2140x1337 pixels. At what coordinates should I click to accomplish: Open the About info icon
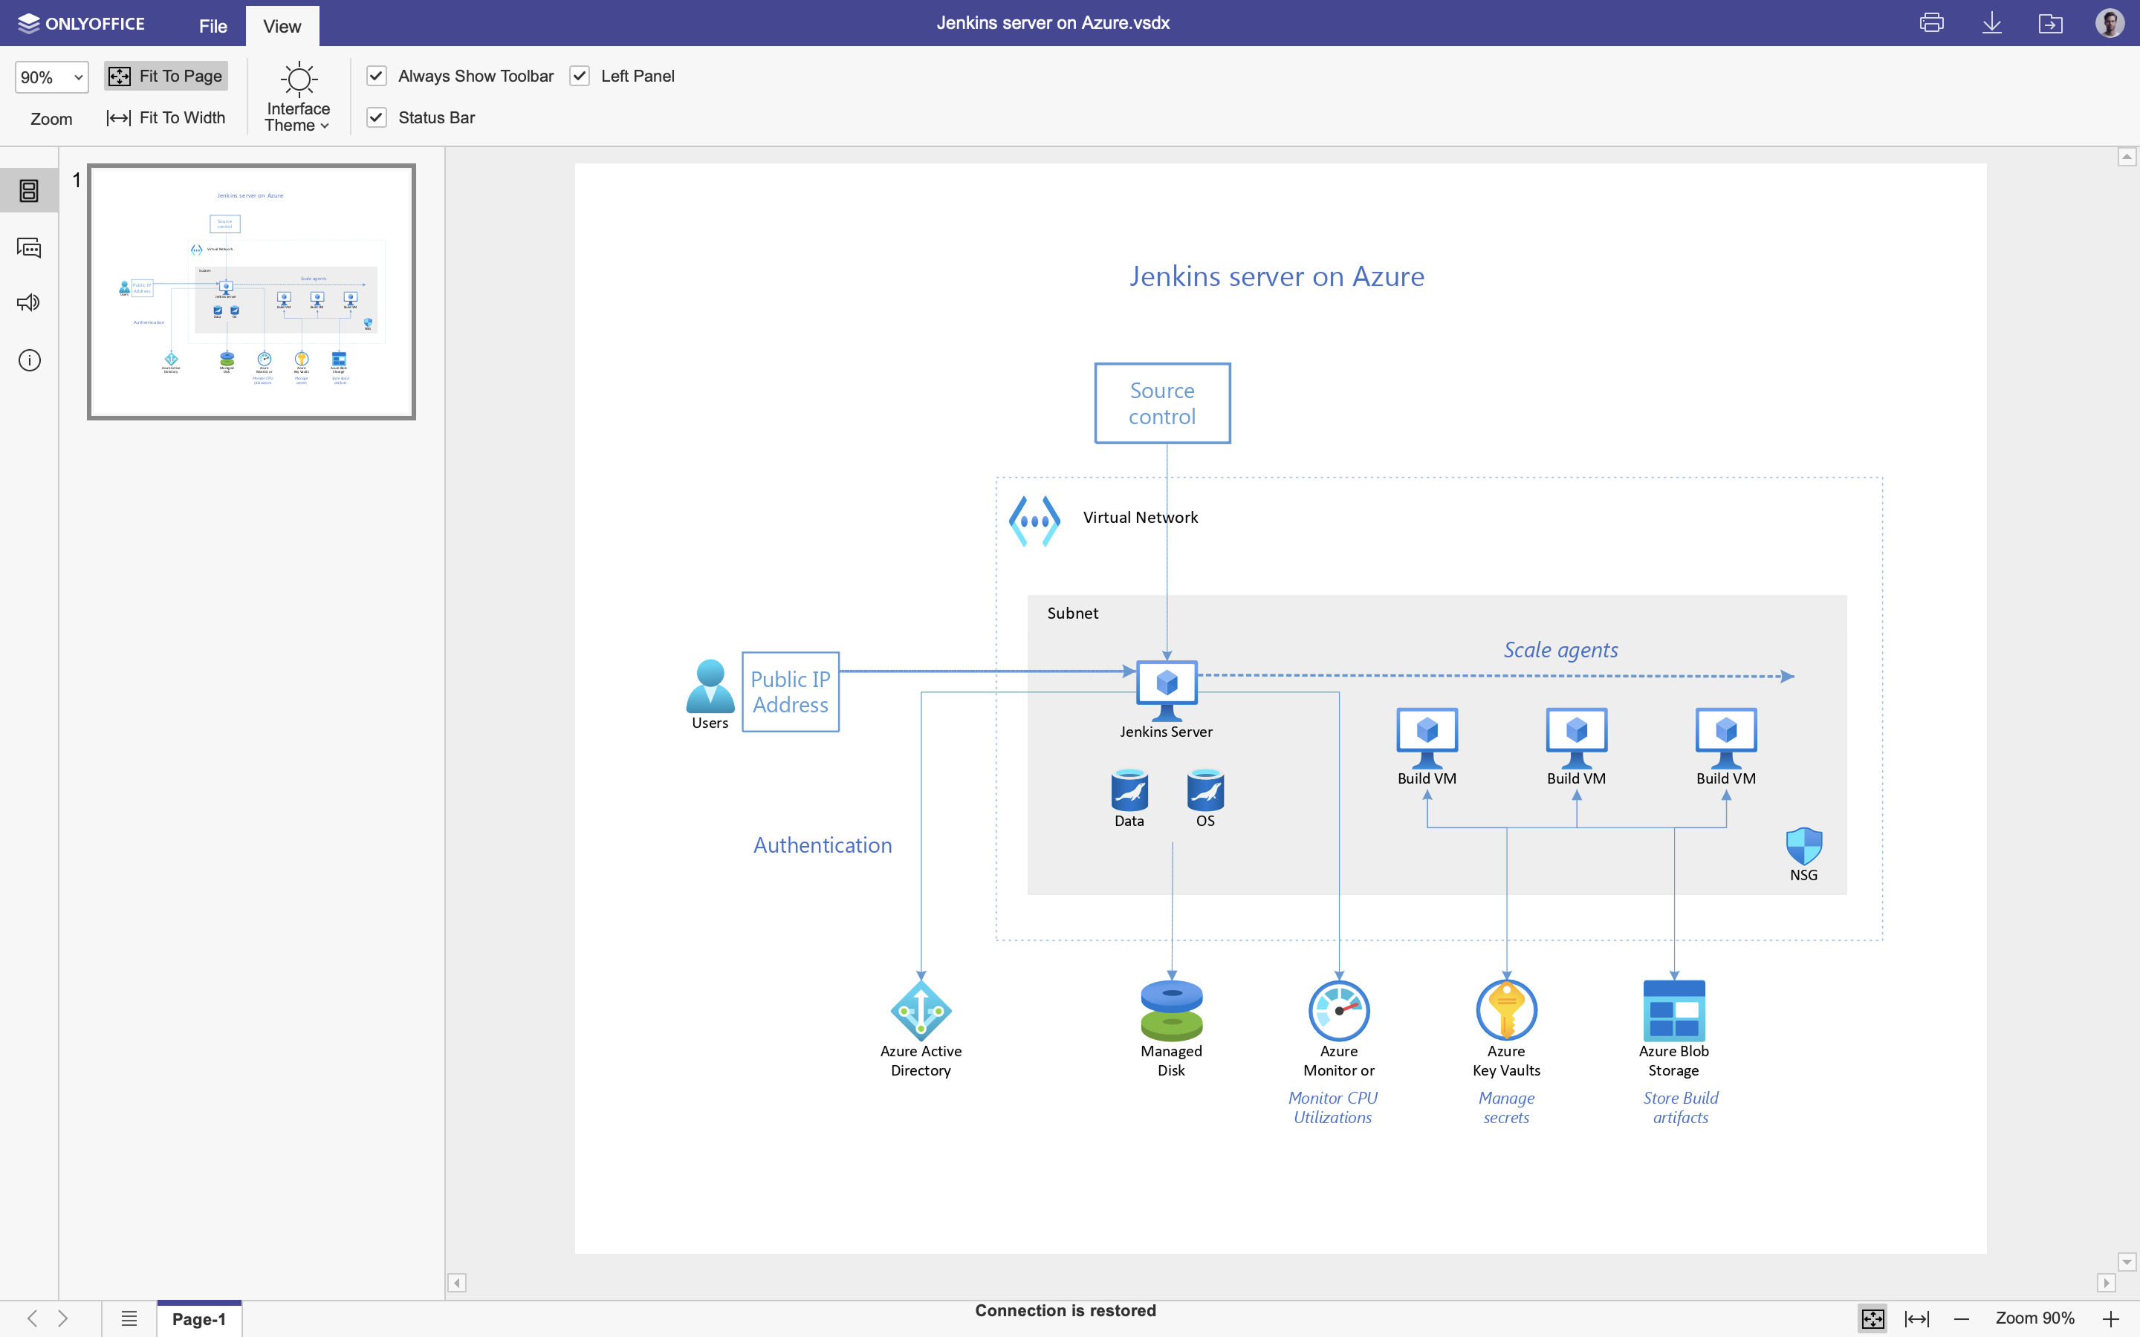(x=29, y=361)
